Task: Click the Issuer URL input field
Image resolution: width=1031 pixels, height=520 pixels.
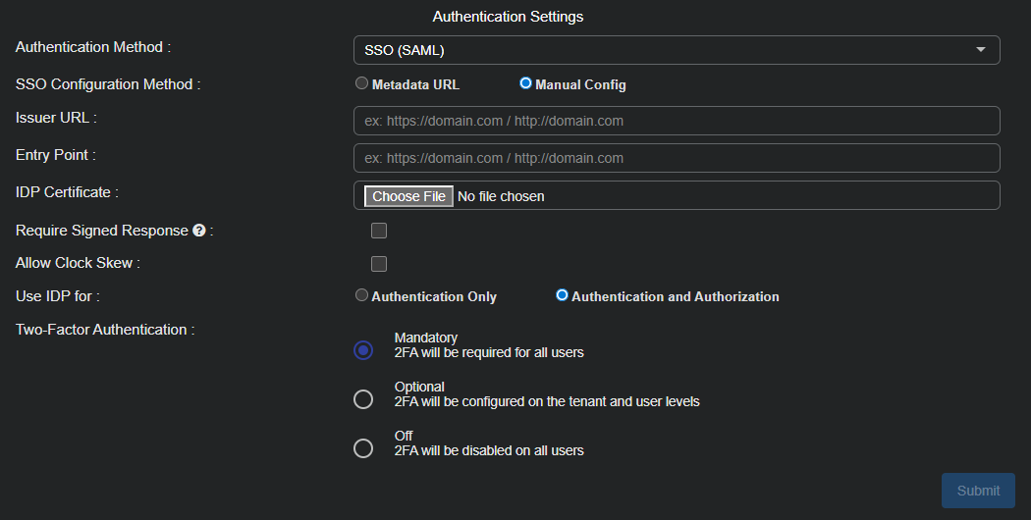Action: [x=676, y=121]
